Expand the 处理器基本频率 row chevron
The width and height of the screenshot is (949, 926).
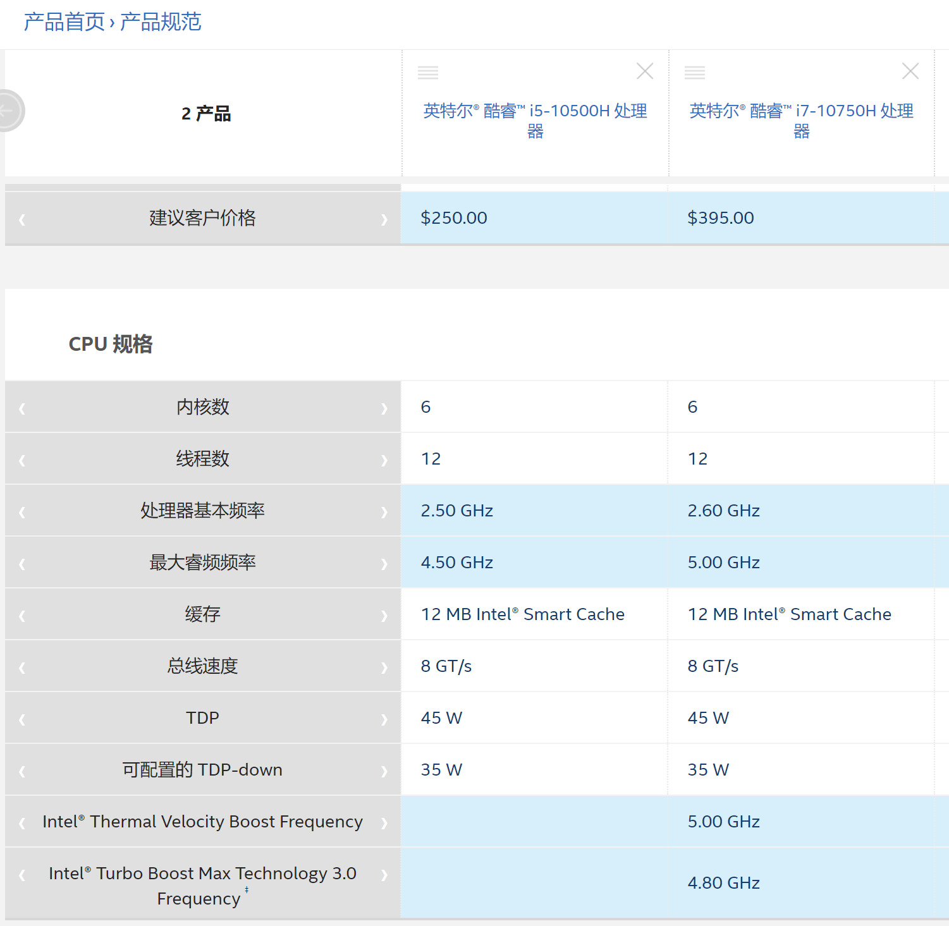384,510
